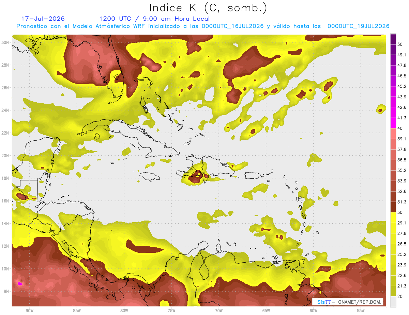Click the colorbar value '29.1'
Image resolution: width=409 pixels, height=315 pixels.
pos(402,223)
